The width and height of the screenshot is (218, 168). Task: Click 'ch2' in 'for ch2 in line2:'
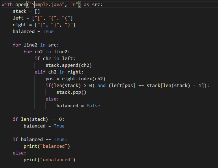tap(39, 52)
